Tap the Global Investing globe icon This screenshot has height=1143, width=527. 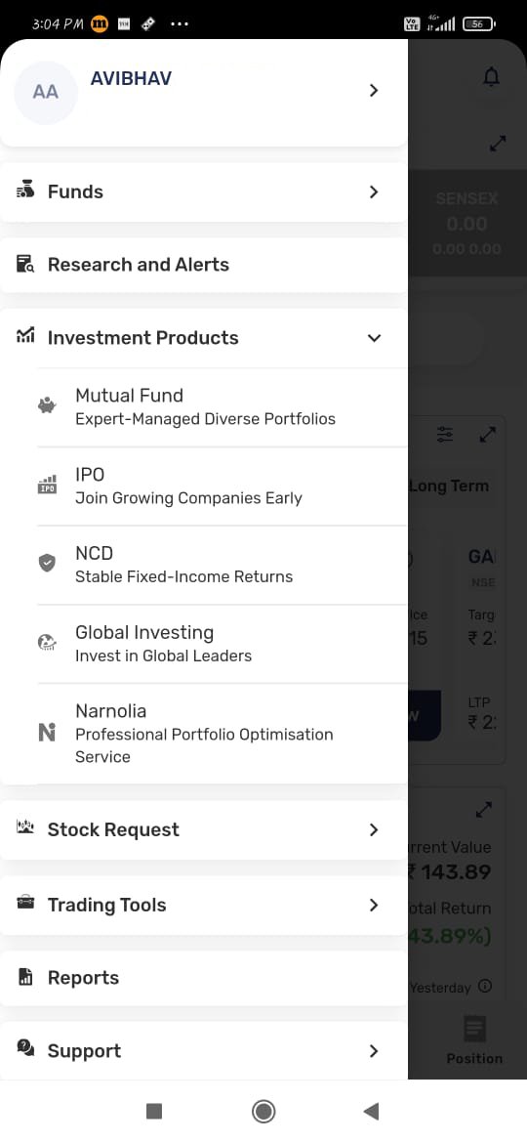[x=47, y=642]
